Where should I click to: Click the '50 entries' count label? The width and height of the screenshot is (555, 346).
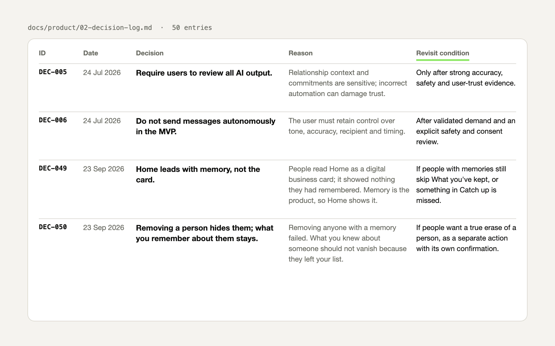coord(192,28)
